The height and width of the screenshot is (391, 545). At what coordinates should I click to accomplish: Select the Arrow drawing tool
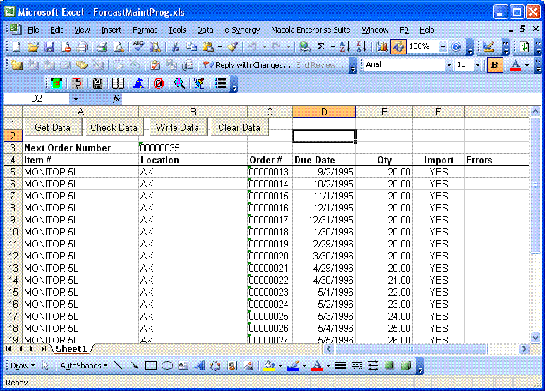135,366
